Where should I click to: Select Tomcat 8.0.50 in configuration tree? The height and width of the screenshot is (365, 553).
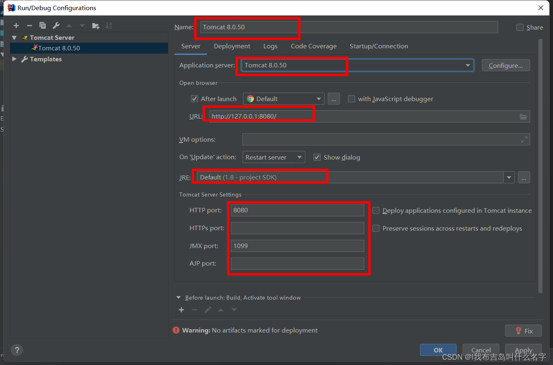tap(89, 48)
